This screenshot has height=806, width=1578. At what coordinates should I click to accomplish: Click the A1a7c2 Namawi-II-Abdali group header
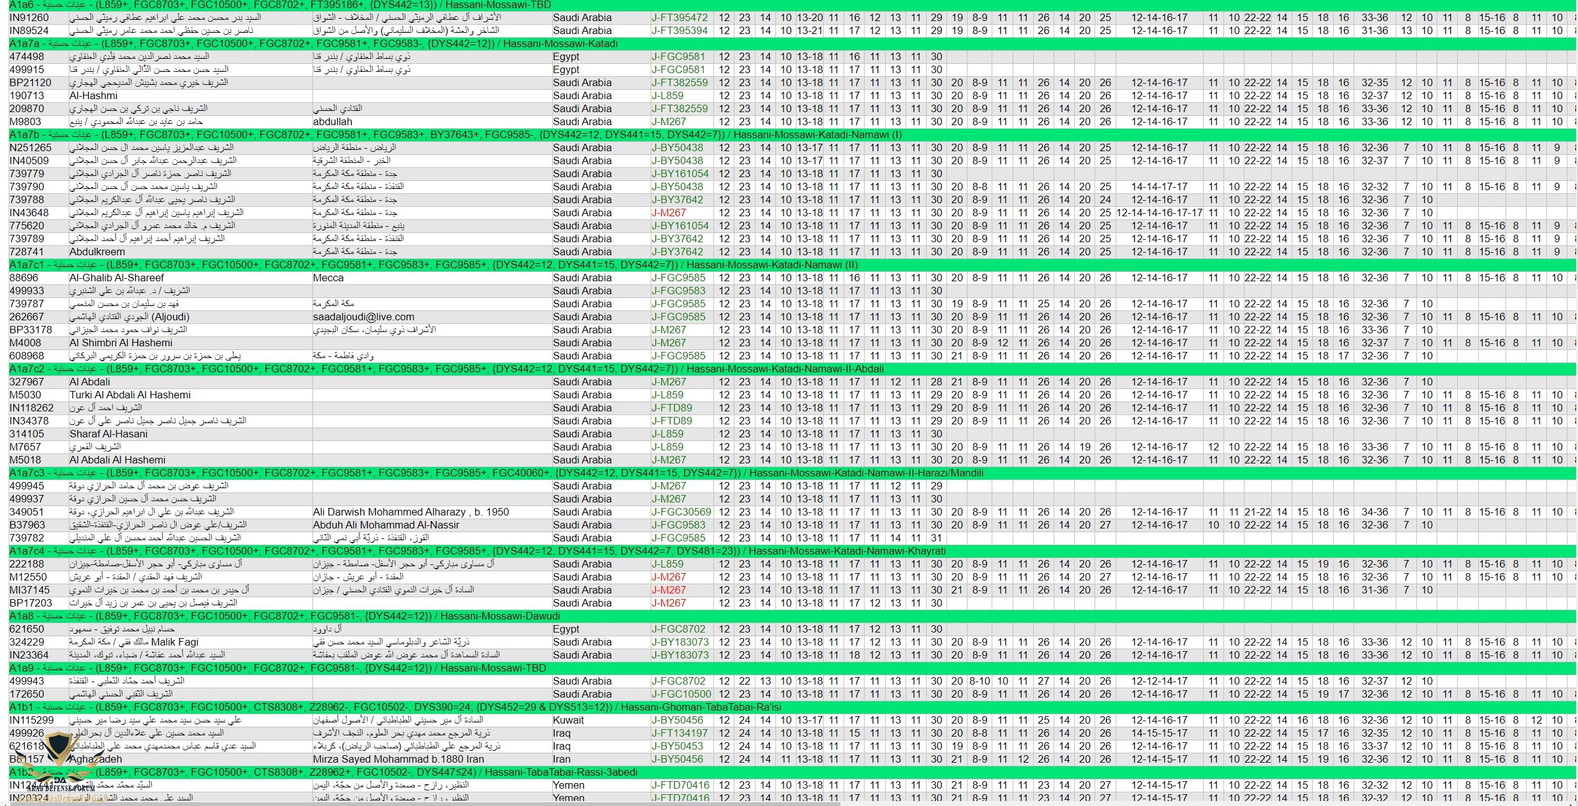tap(791, 369)
